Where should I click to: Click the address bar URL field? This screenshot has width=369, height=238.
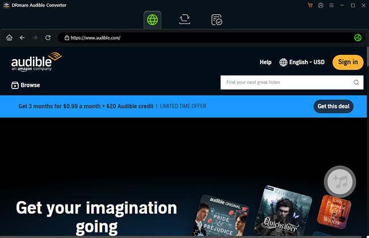pos(204,38)
